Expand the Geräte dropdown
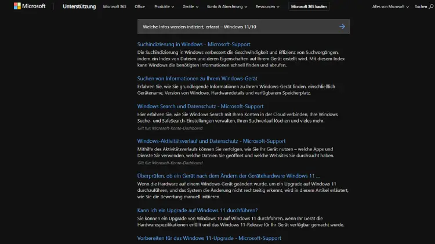 (190, 6)
